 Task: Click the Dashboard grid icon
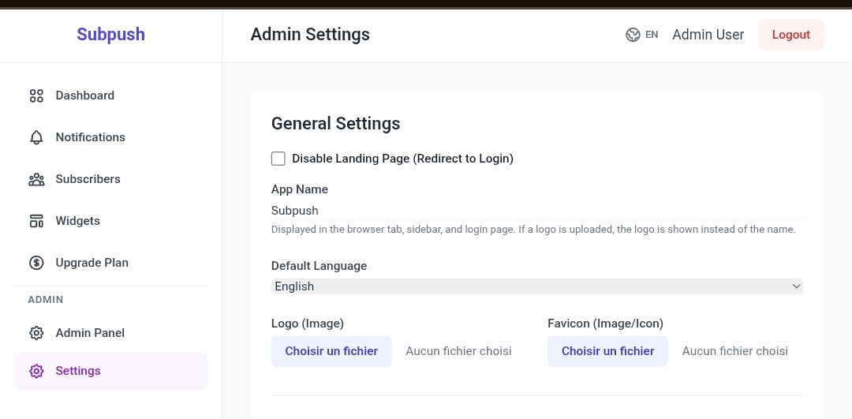click(x=36, y=95)
